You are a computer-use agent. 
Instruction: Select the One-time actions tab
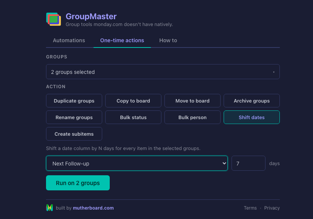click(x=122, y=40)
